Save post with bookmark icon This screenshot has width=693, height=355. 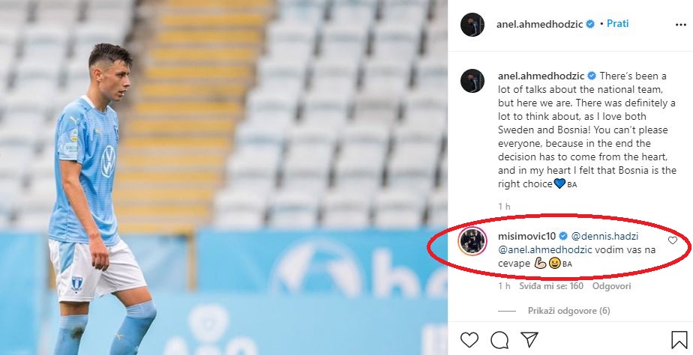679,340
